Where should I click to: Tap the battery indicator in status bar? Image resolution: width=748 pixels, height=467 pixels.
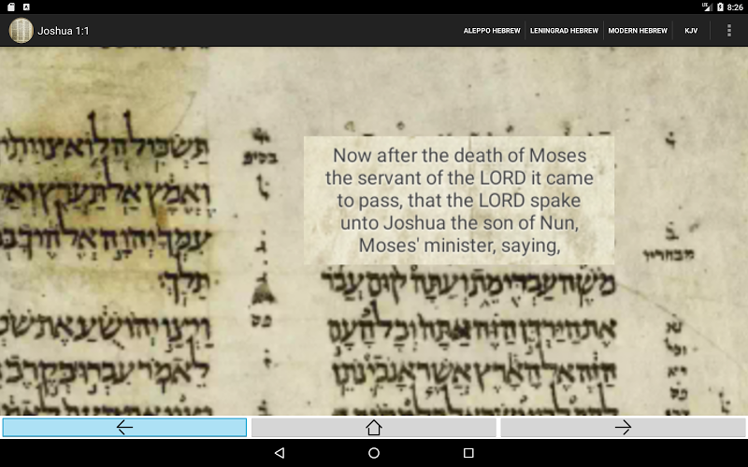(x=720, y=7)
